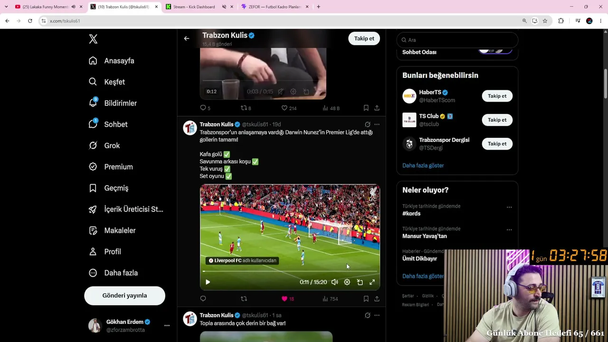Open Liverpool video settings gear
608x342 pixels.
point(347,282)
